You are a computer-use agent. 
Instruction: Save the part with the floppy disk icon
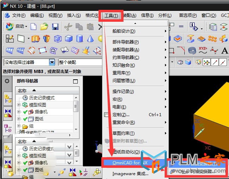click(x=55, y=27)
